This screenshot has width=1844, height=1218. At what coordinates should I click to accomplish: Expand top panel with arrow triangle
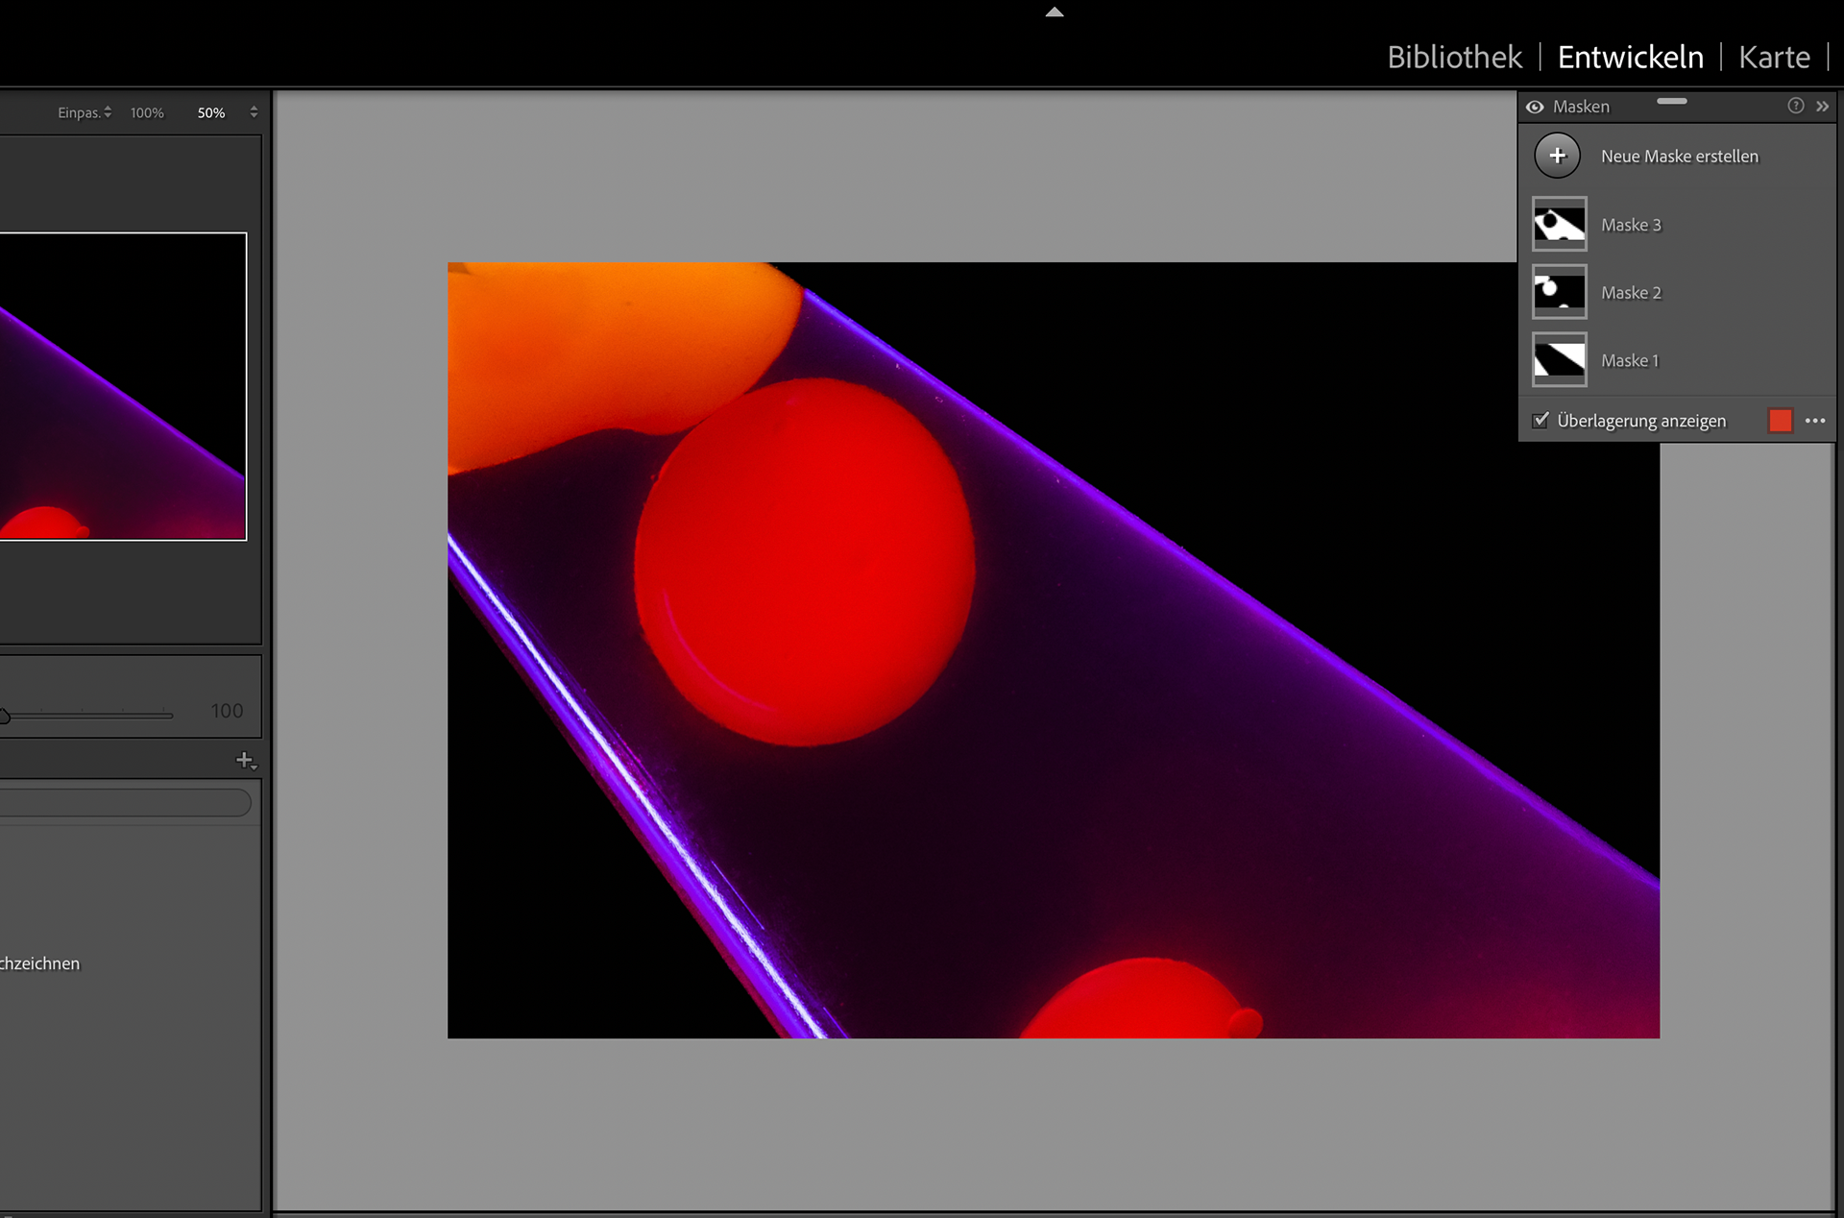[x=1055, y=12]
